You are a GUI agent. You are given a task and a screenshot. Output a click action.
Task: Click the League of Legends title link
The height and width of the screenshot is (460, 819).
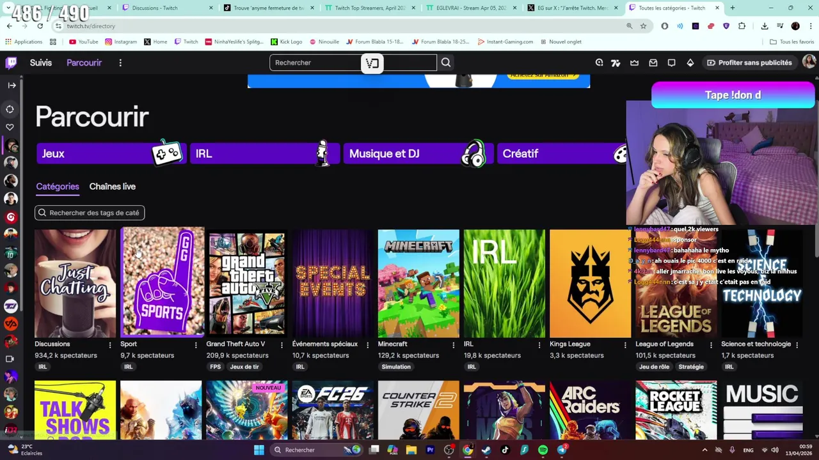click(x=664, y=344)
